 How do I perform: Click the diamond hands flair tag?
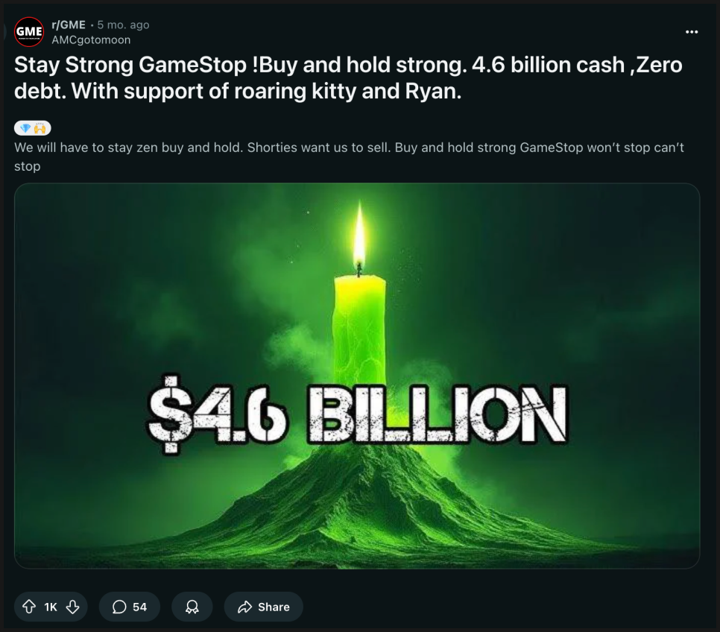pyautogui.click(x=33, y=128)
